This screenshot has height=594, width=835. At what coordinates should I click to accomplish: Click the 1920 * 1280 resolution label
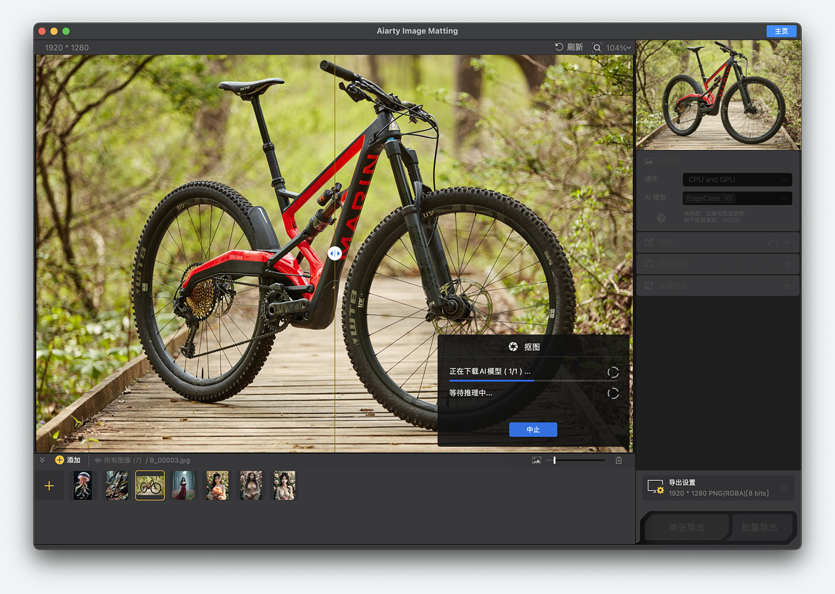coord(67,48)
